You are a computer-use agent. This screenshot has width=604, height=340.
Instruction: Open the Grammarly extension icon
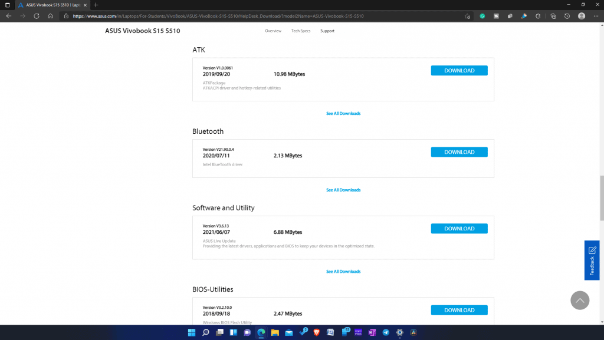tap(482, 16)
